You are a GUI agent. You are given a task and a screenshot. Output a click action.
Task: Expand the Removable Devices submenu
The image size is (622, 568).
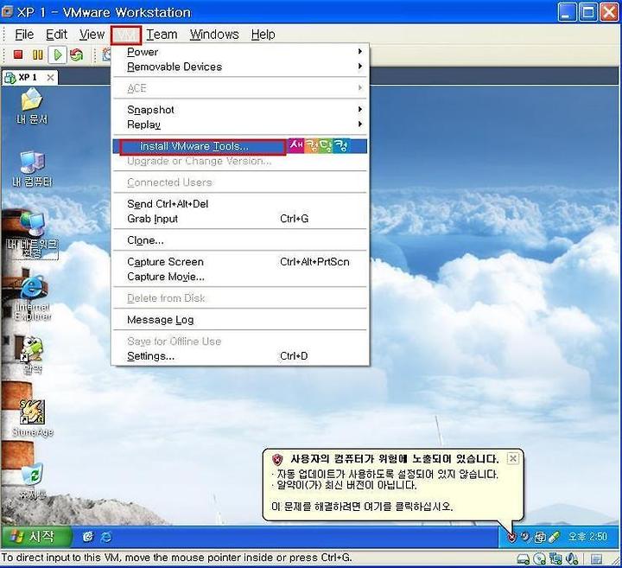click(x=240, y=67)
